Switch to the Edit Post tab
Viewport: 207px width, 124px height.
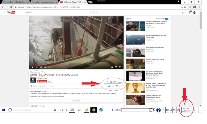point(14,2)
